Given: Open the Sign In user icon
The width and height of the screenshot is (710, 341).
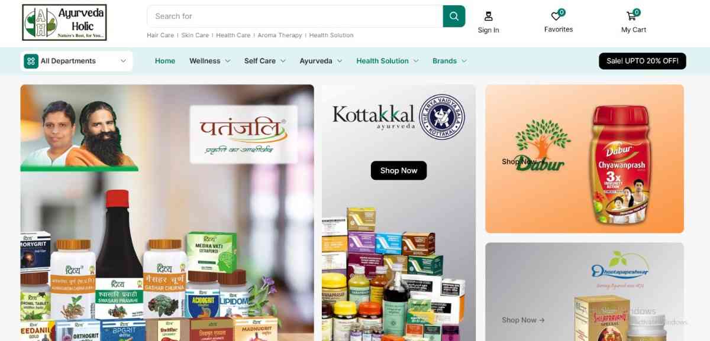Looking at the screenshot, I should point(488,16).
